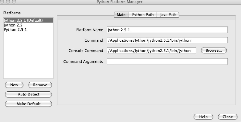The height and width of the screenshot is (122, 241).
Task: Focus the Platform Name field
Action: click(167, 30)
